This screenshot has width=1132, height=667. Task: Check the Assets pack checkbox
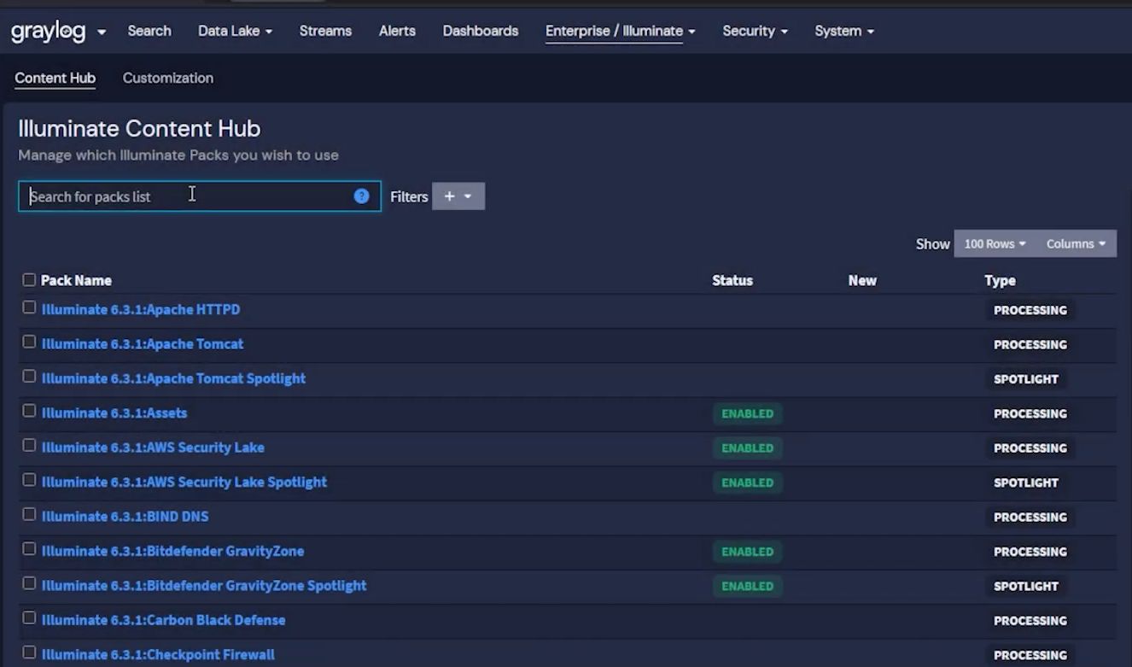[29, 411]
